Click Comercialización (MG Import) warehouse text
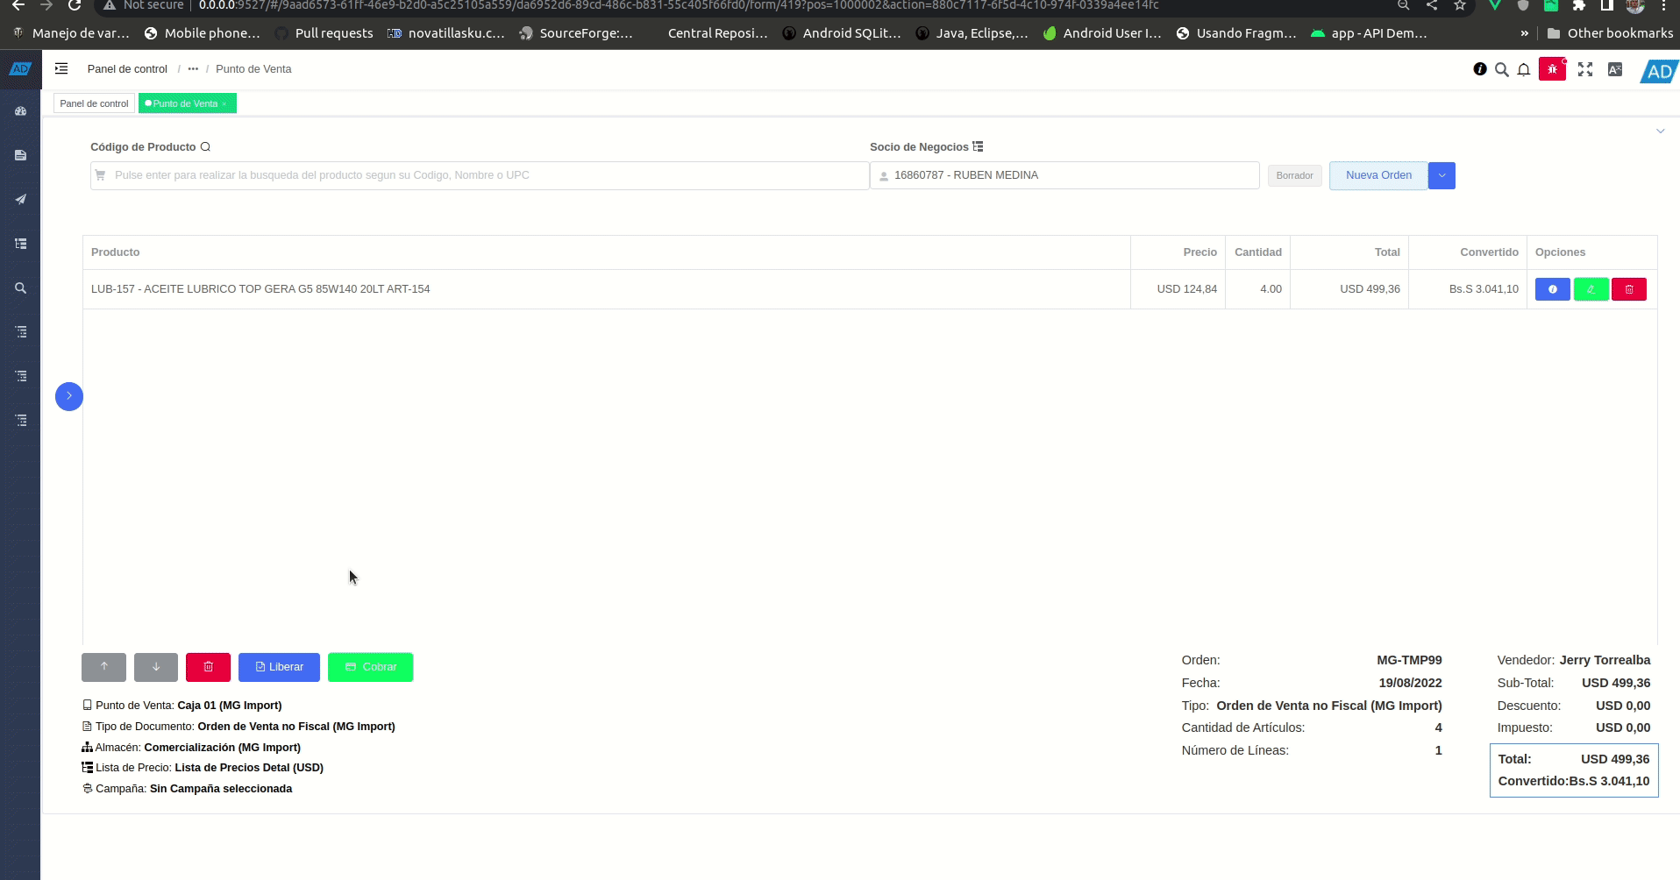The image size is (1680, 880). click(x=222, y=748)
